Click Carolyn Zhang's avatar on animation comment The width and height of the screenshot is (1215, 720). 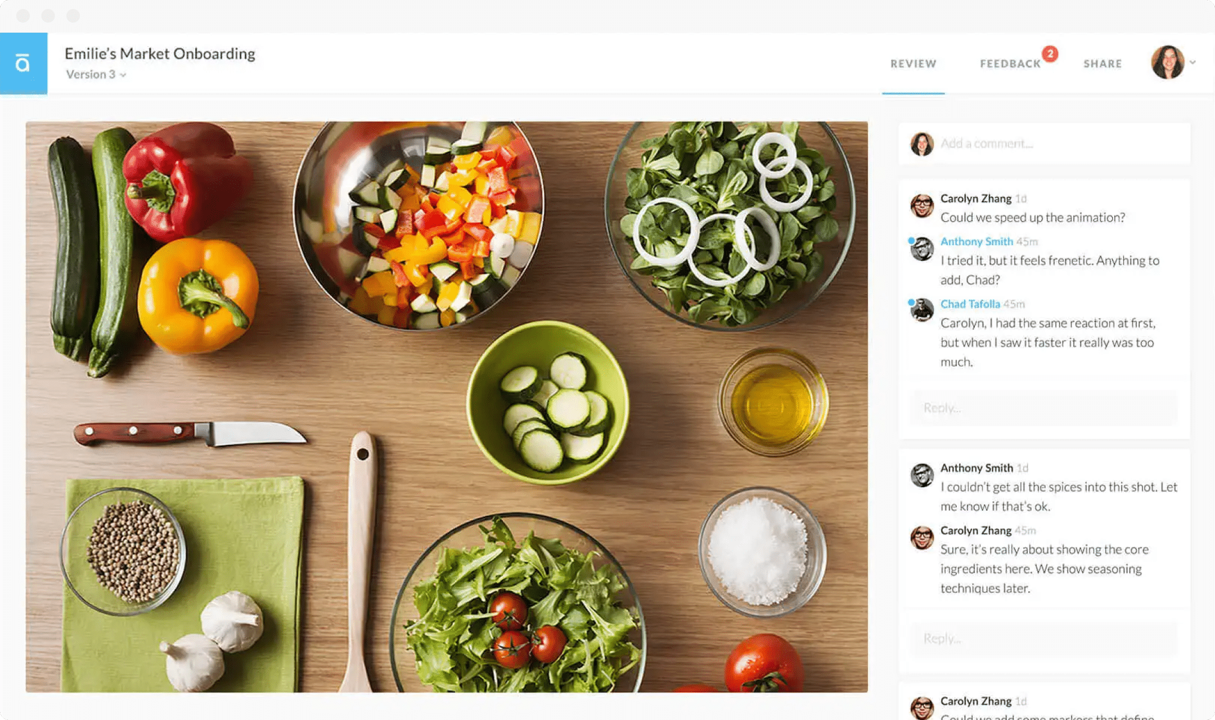point(922,206)
